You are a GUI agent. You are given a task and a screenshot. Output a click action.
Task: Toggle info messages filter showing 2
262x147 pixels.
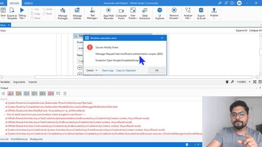coord(26,94)
